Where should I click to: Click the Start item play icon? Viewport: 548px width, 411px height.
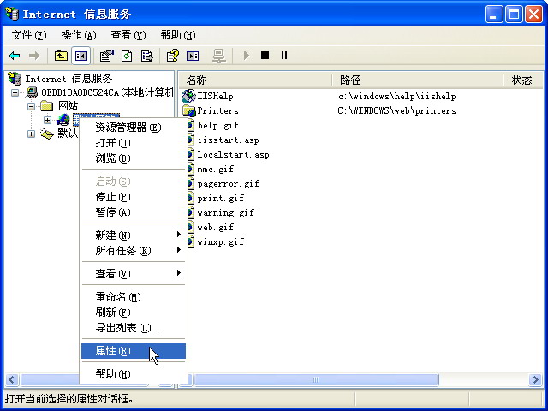coord(247,55)
